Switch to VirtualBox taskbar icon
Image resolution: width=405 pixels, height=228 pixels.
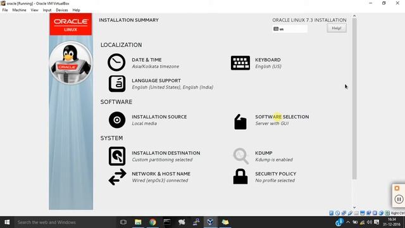pos(210,222)
